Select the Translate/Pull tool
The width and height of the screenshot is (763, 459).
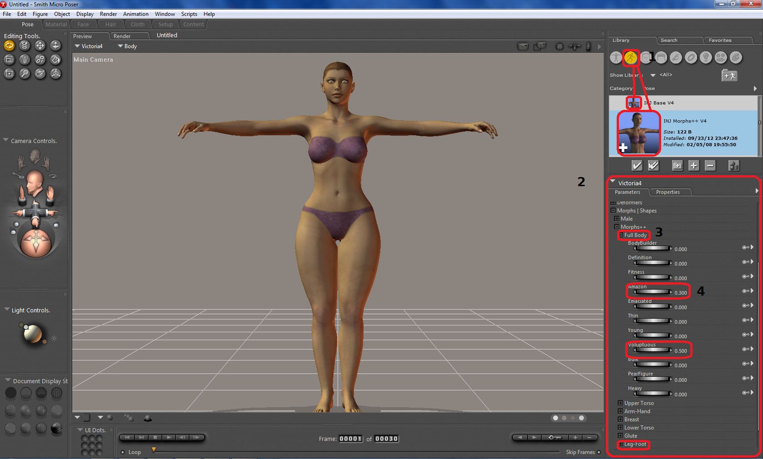pos(40,45)
